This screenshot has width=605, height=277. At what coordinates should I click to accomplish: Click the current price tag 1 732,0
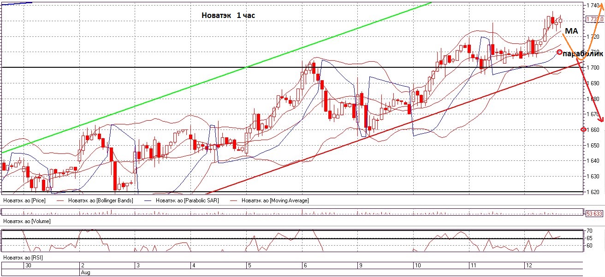(x=594, y=19)
